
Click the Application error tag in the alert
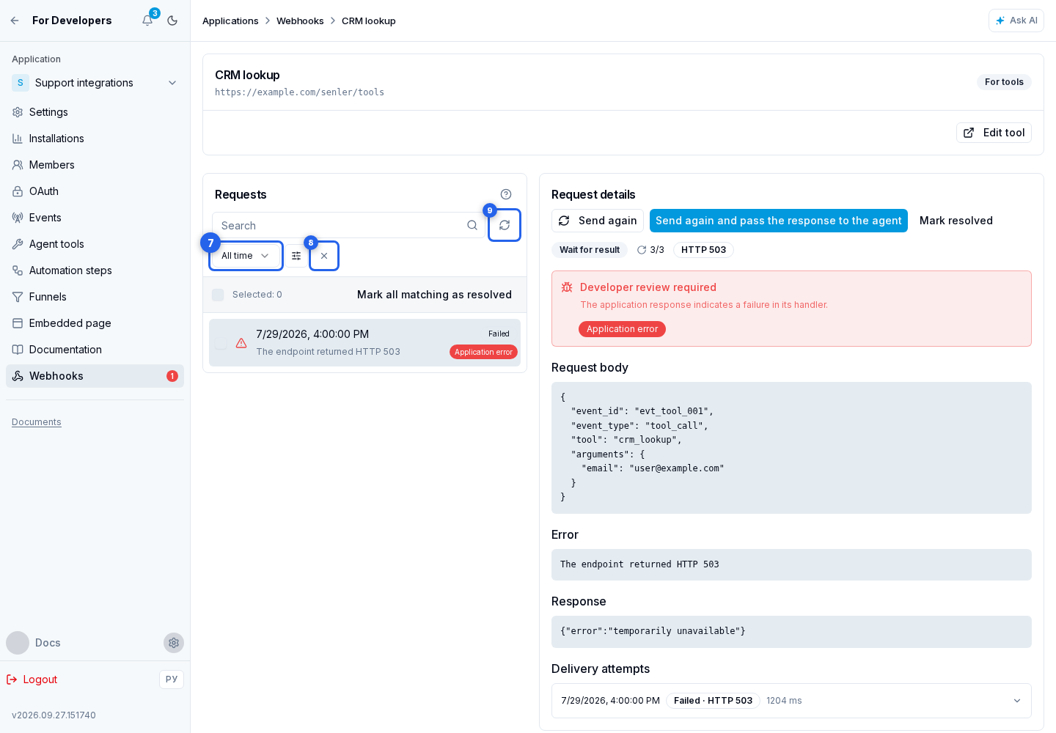pos(622,329)
